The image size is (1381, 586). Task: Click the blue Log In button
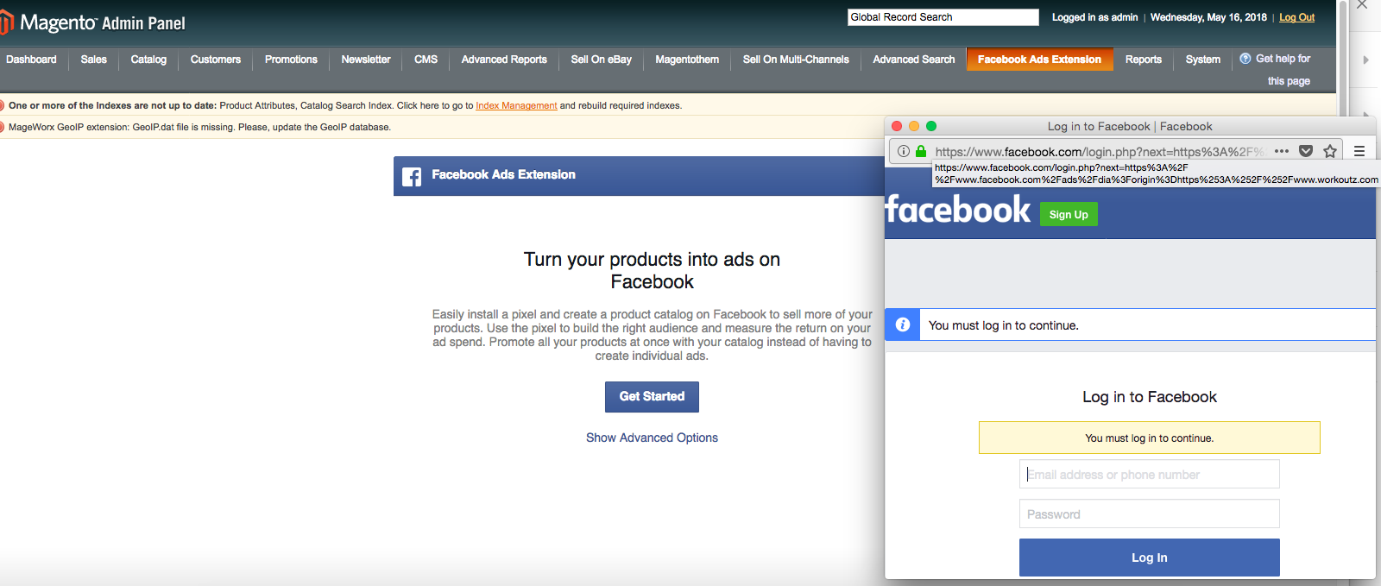click(1149, 558)
